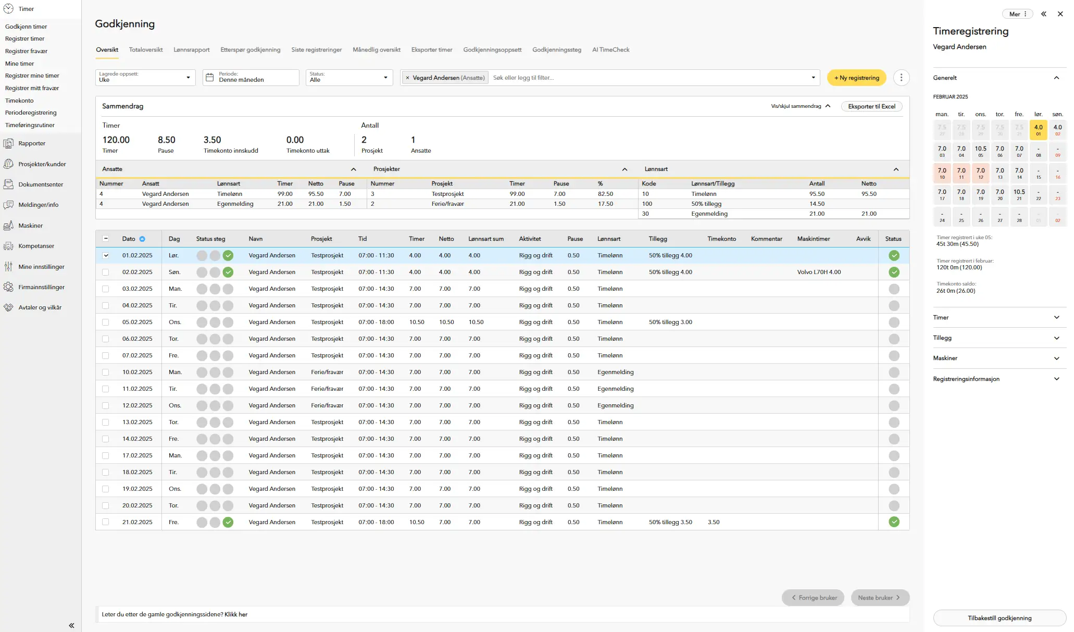1074x632 pixels.
Task: Click green approved status for 21.02.2025 row
Action: [x=894, y=522]
